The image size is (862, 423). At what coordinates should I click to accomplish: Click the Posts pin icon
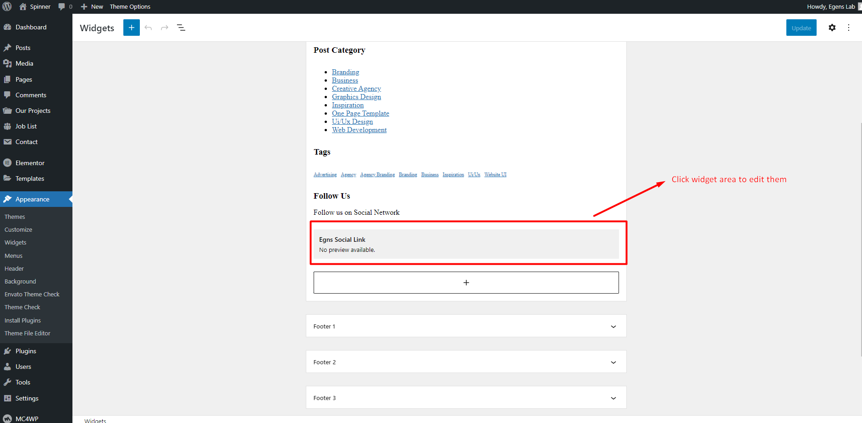[7, 48]
